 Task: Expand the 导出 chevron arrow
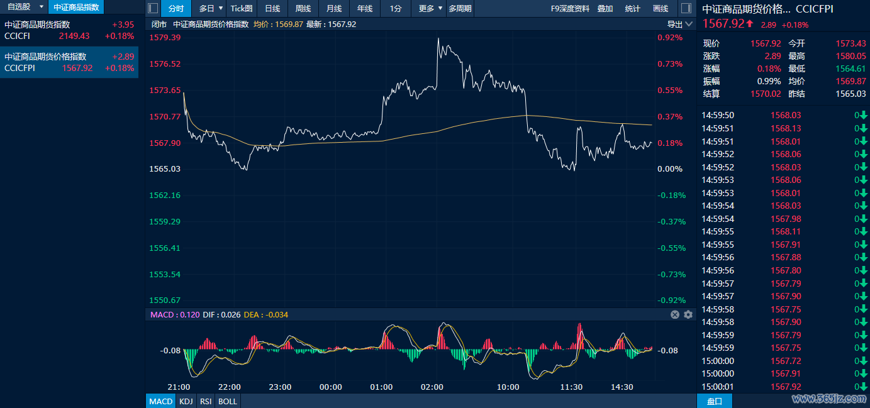pos(689,24)
